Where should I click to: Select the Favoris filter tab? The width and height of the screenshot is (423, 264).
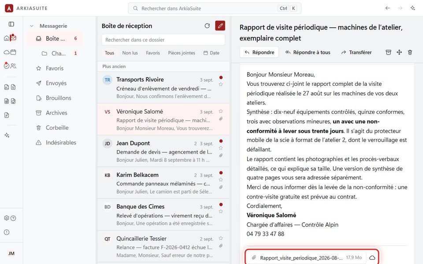point(153,53)
